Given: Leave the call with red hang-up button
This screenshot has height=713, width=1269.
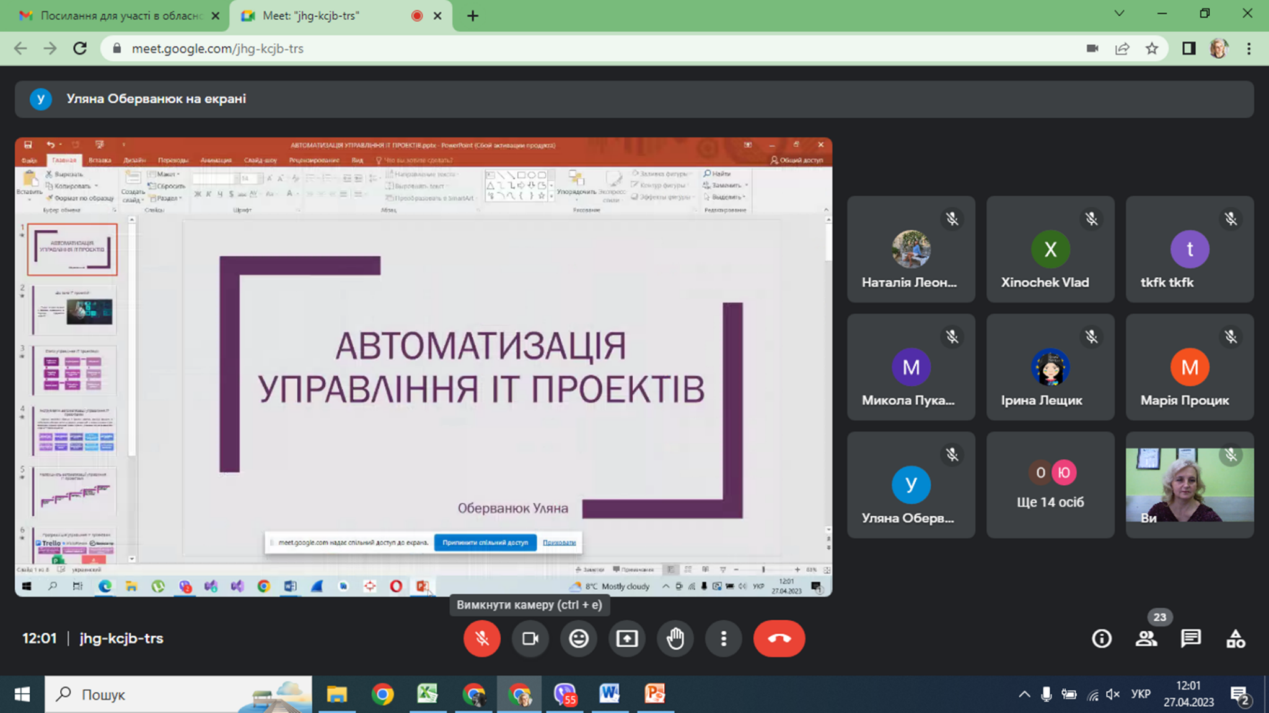Looking at the screenshot, I should tap(779, 638).
